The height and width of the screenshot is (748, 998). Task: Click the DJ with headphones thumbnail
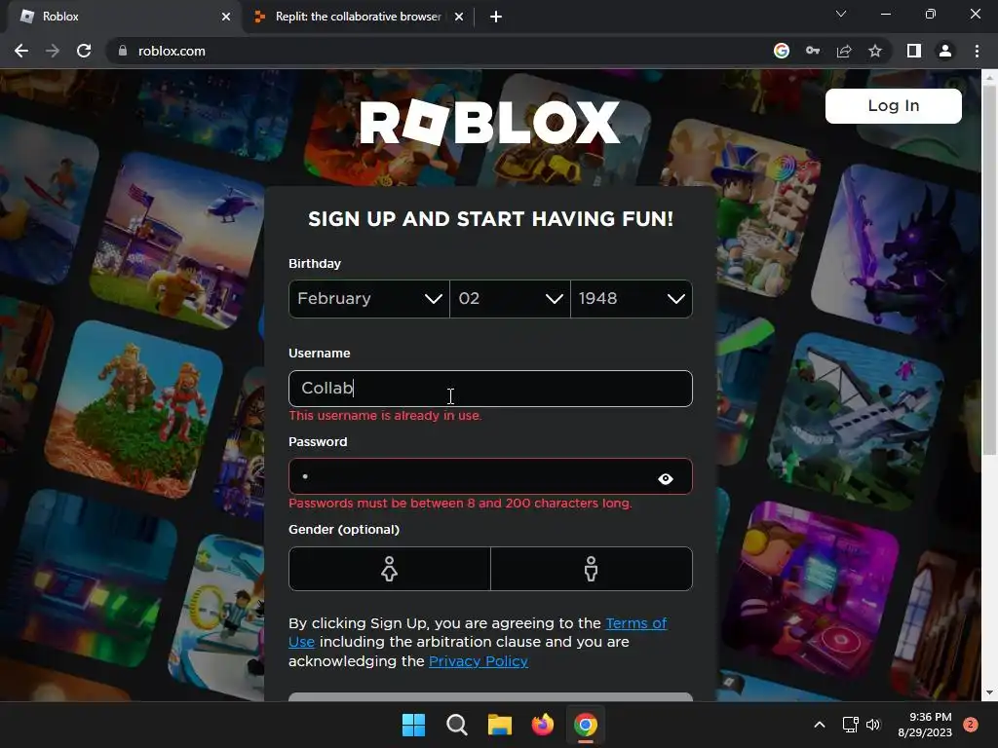(x=812, y=588)
